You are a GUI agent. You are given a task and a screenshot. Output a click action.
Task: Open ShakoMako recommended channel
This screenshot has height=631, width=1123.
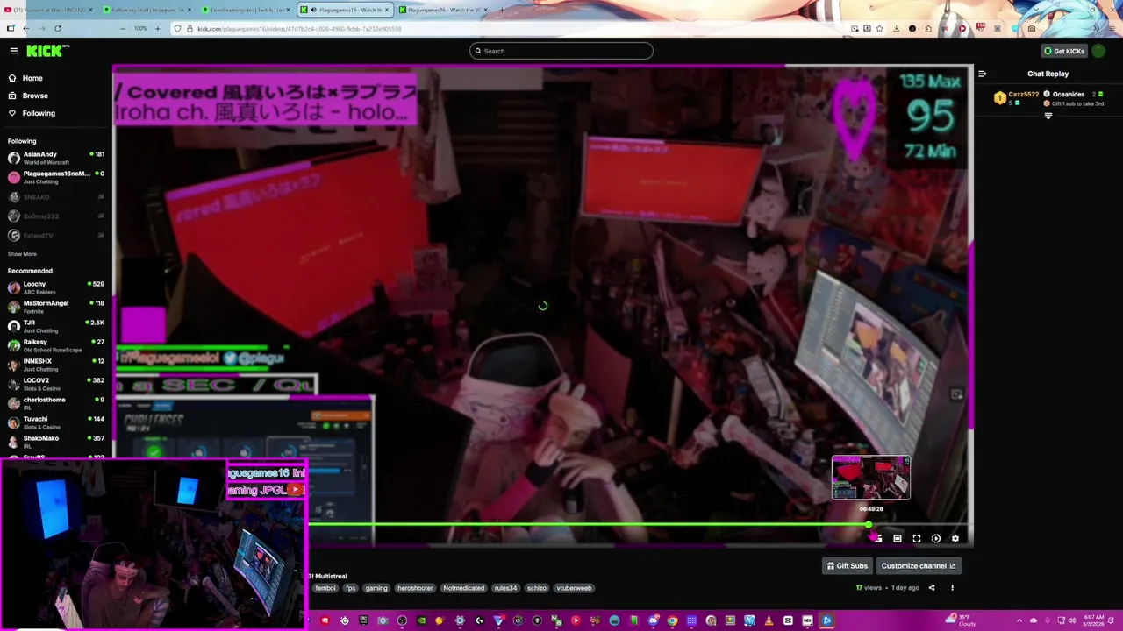click(55, 442)
